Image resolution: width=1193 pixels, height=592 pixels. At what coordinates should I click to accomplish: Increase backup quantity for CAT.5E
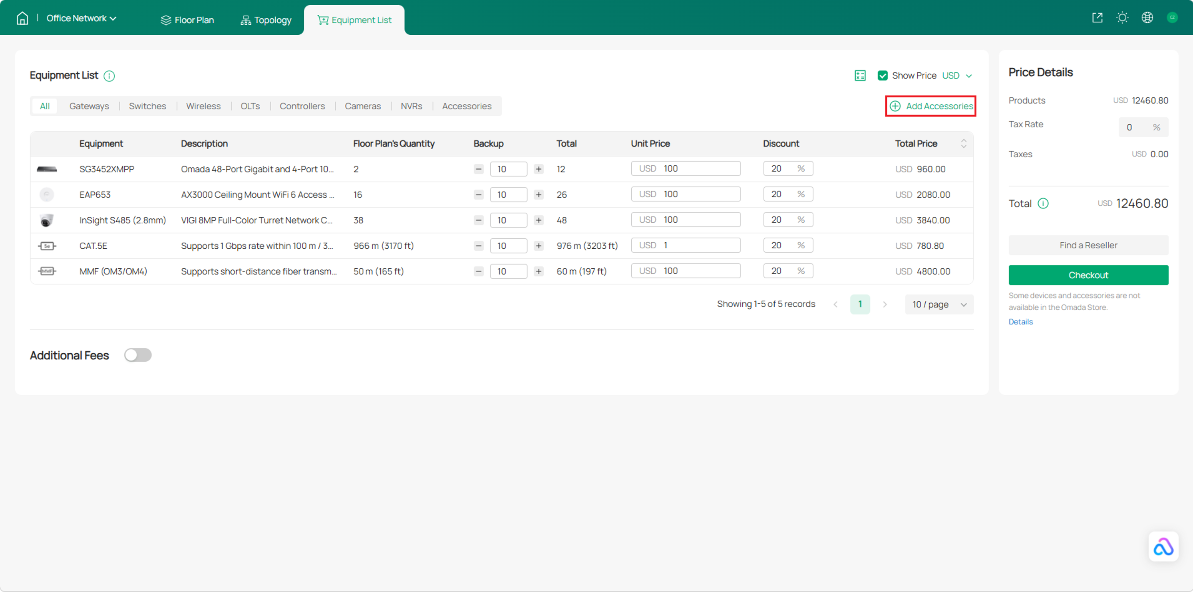pyautogui.click(x=538, y=246)
